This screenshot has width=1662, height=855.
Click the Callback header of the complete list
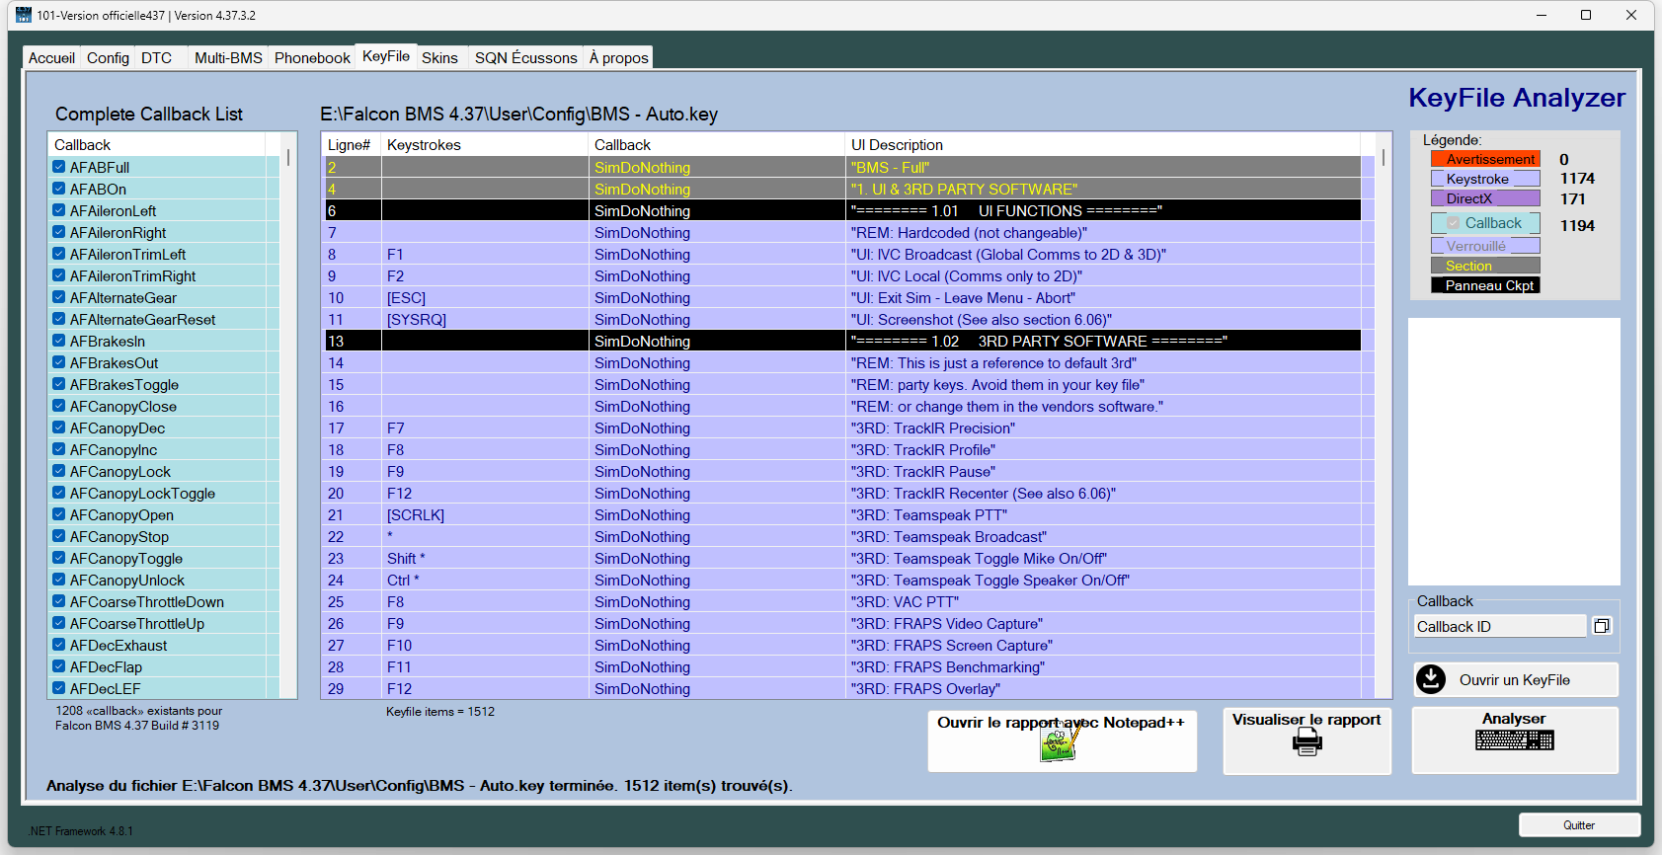click(x=157, y=144)
